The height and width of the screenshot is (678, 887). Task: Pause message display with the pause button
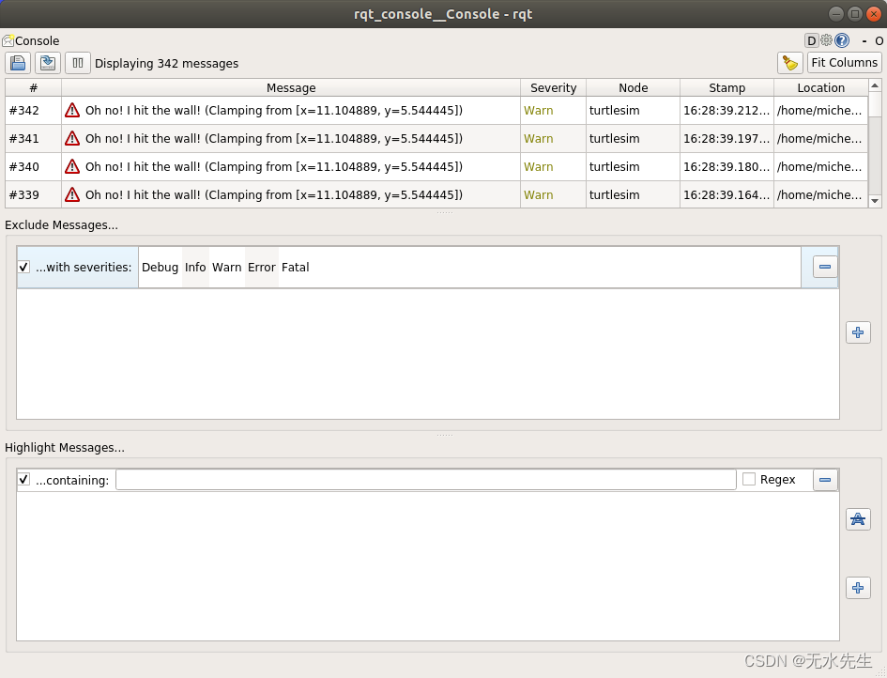pos(78,63)
